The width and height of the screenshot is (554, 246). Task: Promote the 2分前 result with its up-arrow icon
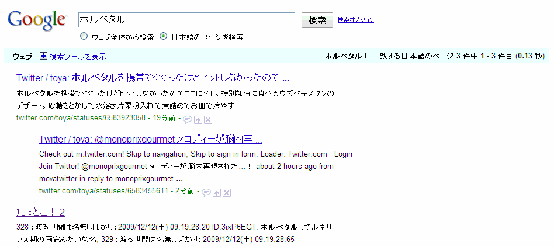coord(217,193)
